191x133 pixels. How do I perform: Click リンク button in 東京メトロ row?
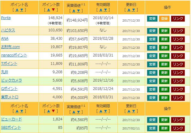pos(178,98)
